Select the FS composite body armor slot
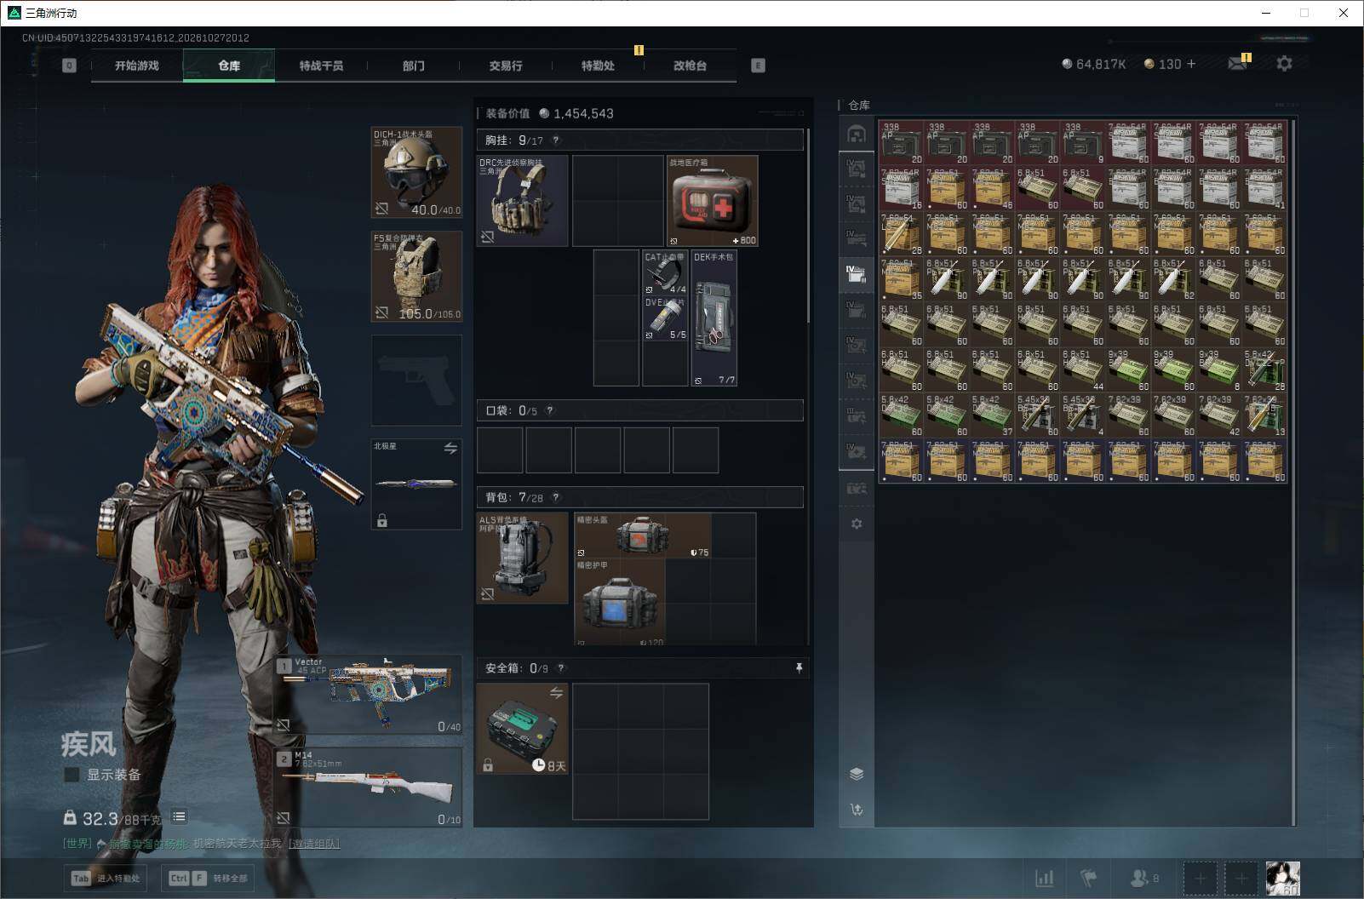Screen dimensions: 1364x899 pos(416,277)
